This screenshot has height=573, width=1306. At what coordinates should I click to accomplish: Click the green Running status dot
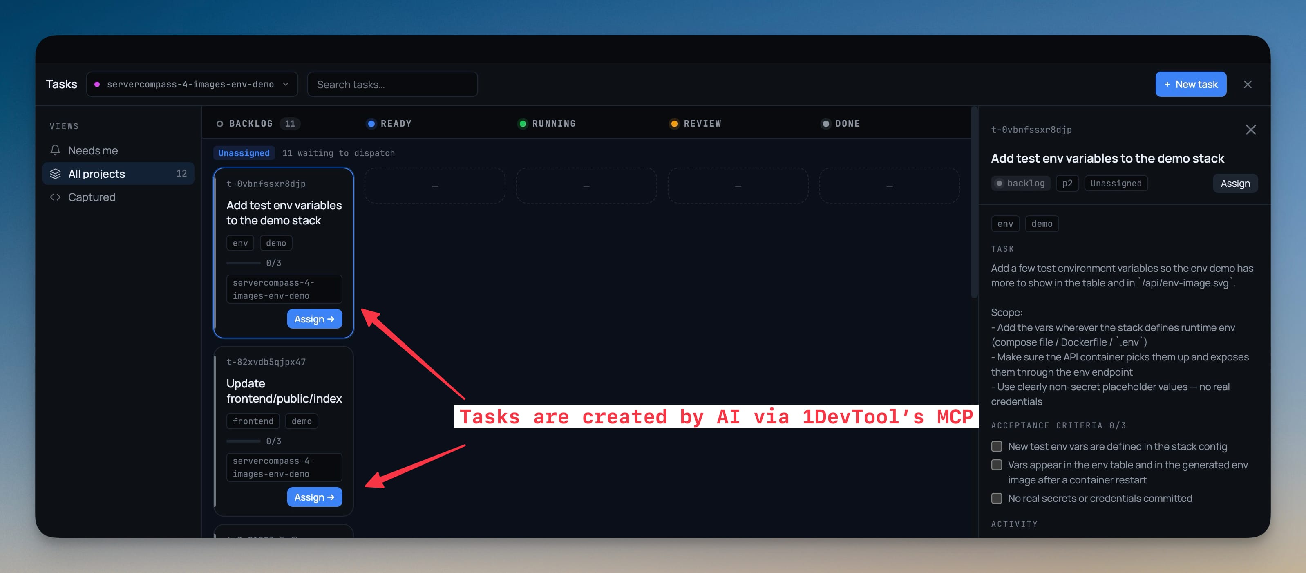tap(522, 124)
